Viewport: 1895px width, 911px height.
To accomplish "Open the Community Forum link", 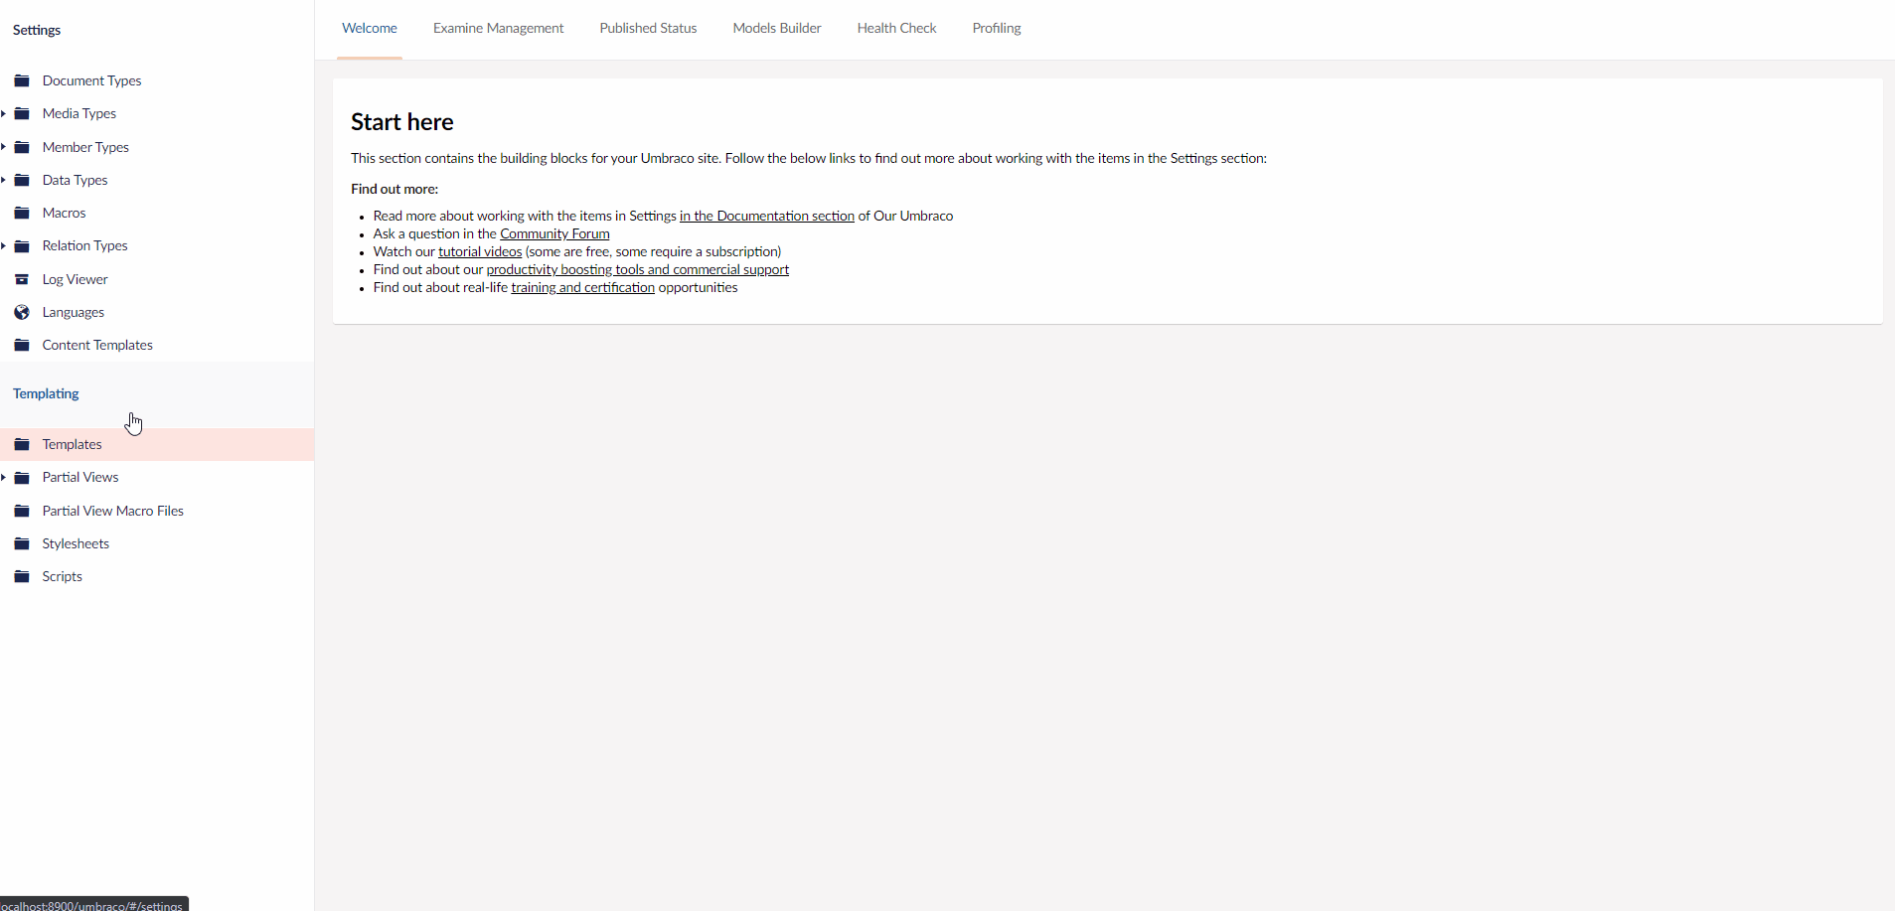I will tap(554, 233).
